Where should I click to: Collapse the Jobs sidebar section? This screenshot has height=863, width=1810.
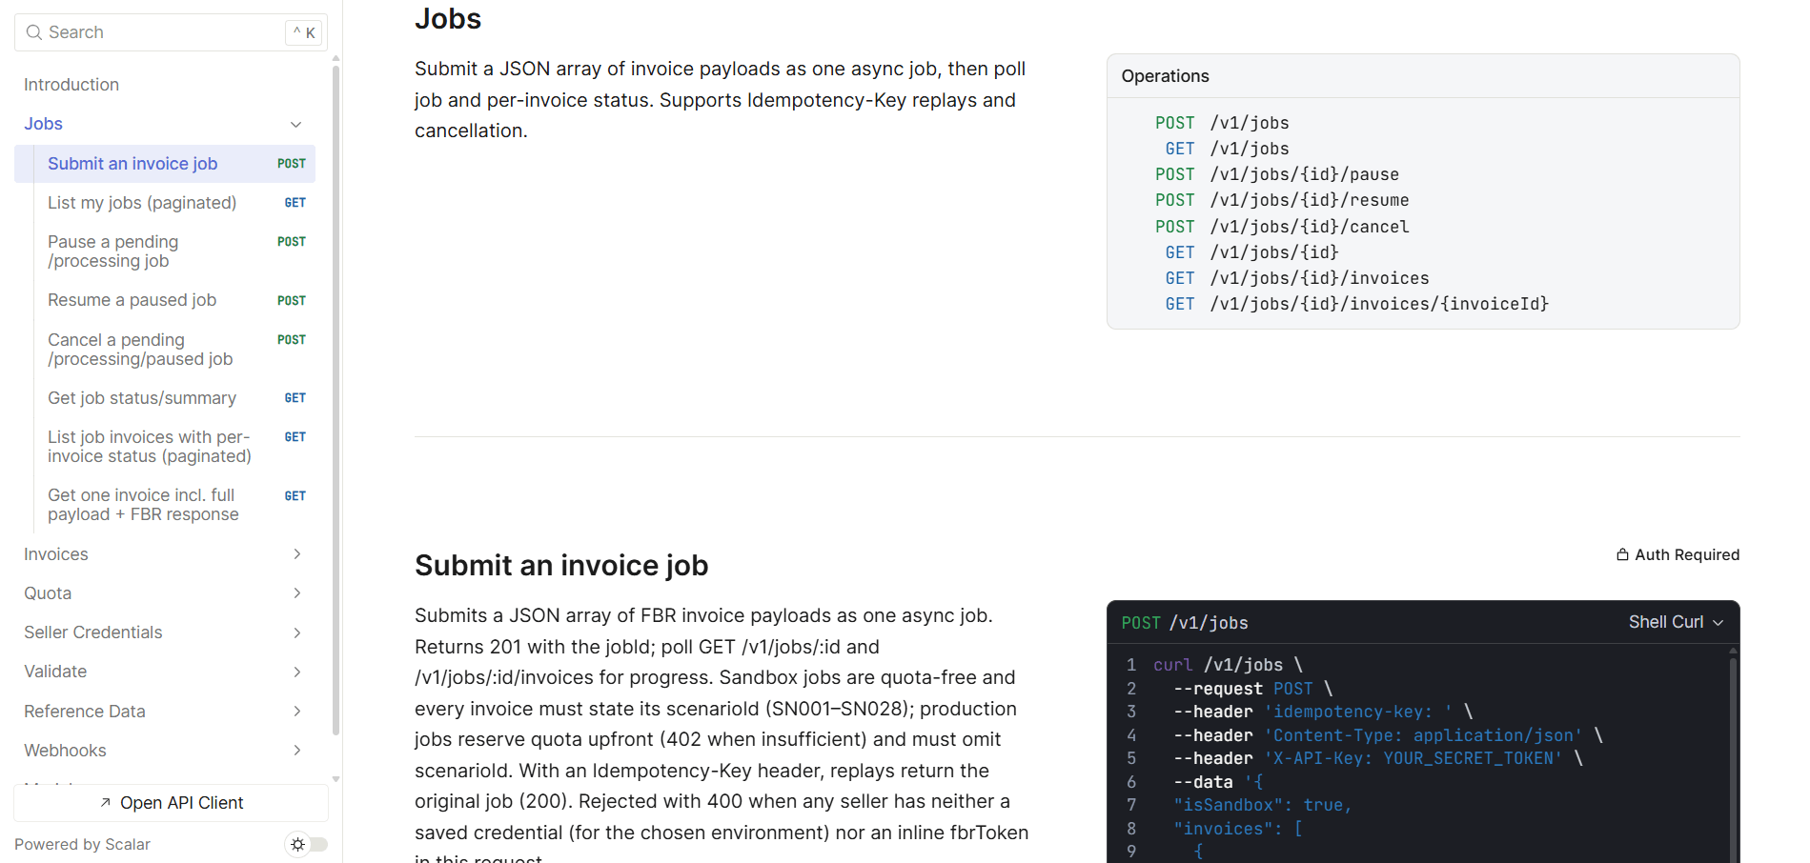(296, 124)
